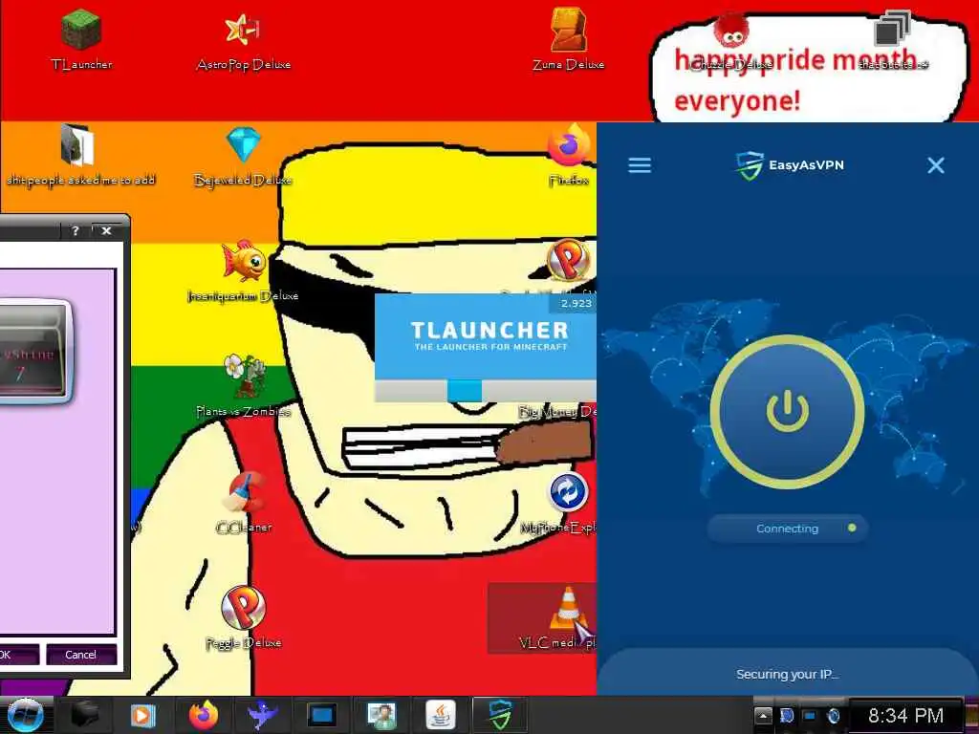The height and width of the screenshot is (734, 979).
Task: Click the TLauncher splash banner
Action: coord(485,336)
